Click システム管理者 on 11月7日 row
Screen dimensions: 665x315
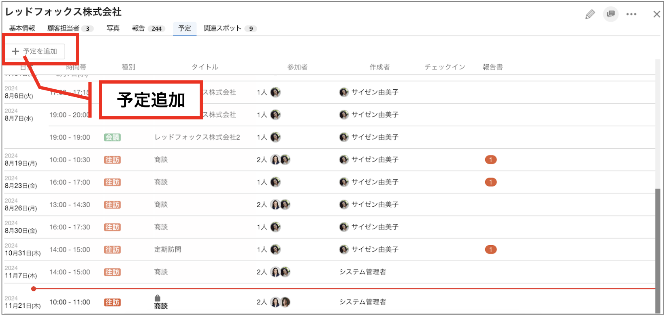click(363, 272)
